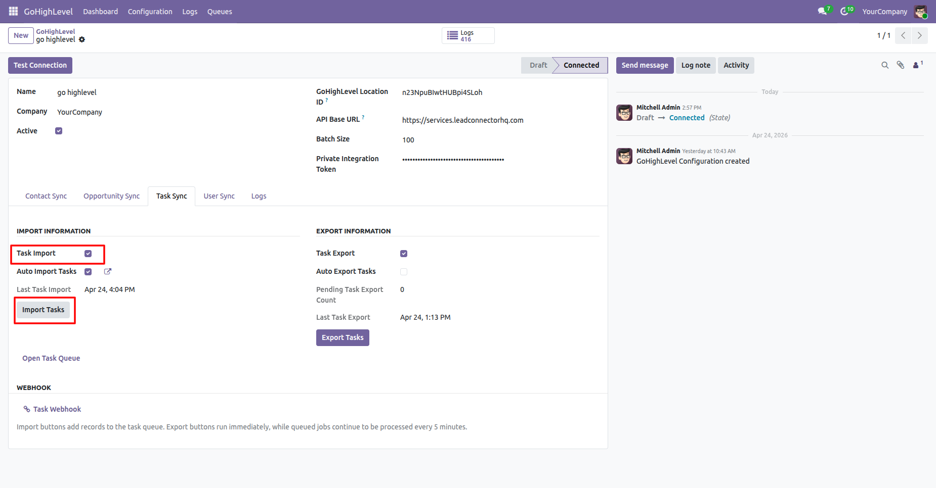Click the gear icon beside go highlevel
936x488 pixels.
82,39
